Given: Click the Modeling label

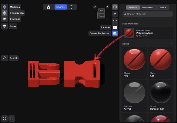Looking at the screenshot, I should point(15,7).
